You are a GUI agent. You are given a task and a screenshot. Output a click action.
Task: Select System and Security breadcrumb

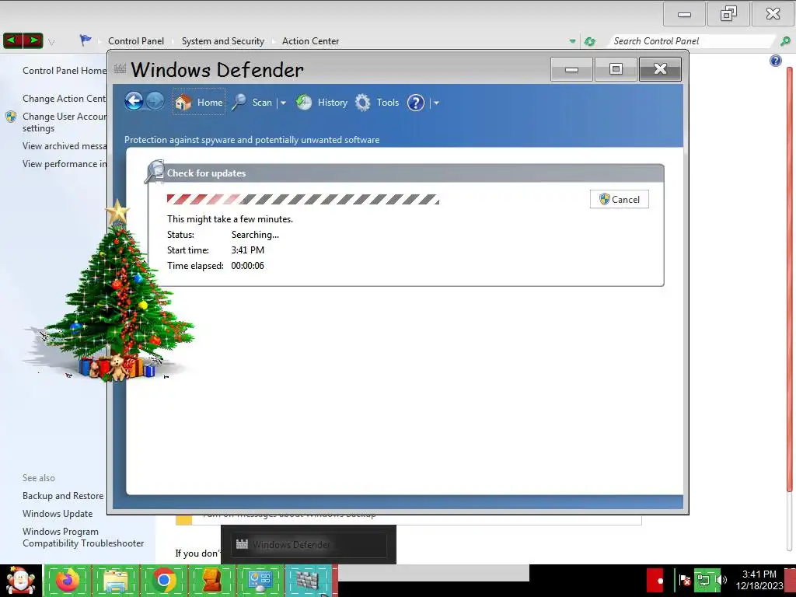pyautogui.click(x=223, y=41)
